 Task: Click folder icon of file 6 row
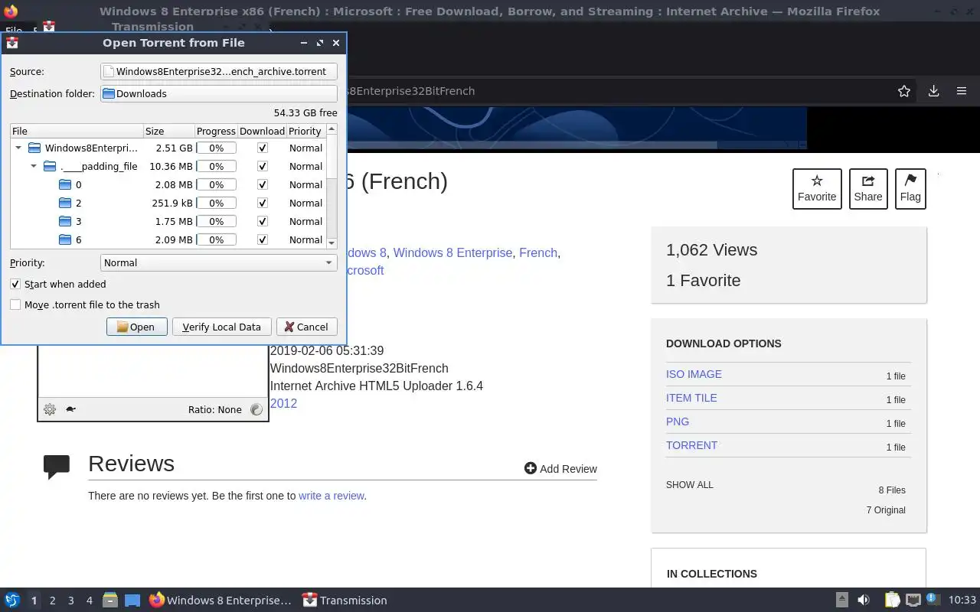65,239
